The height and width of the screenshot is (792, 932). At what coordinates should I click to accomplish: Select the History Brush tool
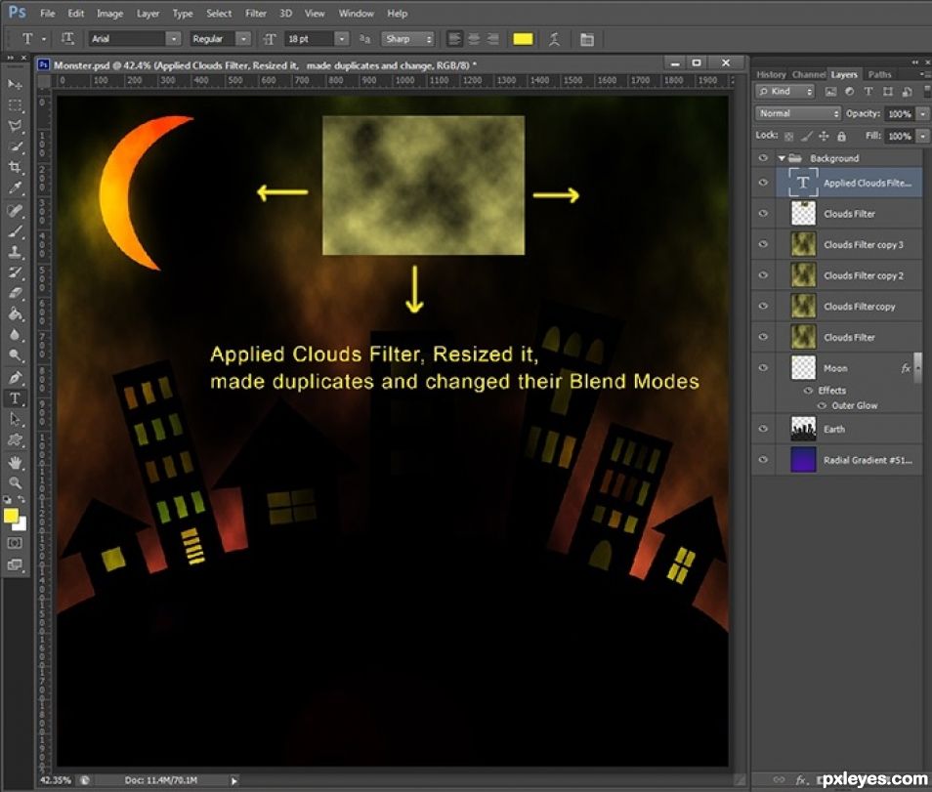tap(15, 273)
